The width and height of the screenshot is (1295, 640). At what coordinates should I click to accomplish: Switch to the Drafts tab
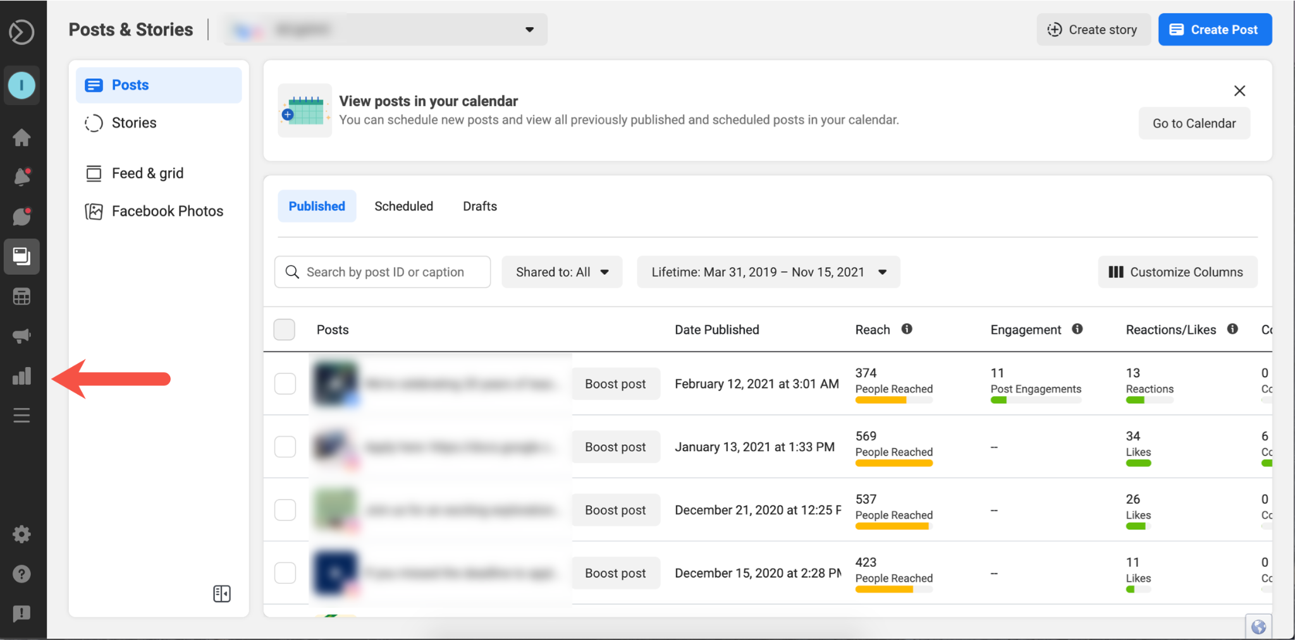pos(480,206)
